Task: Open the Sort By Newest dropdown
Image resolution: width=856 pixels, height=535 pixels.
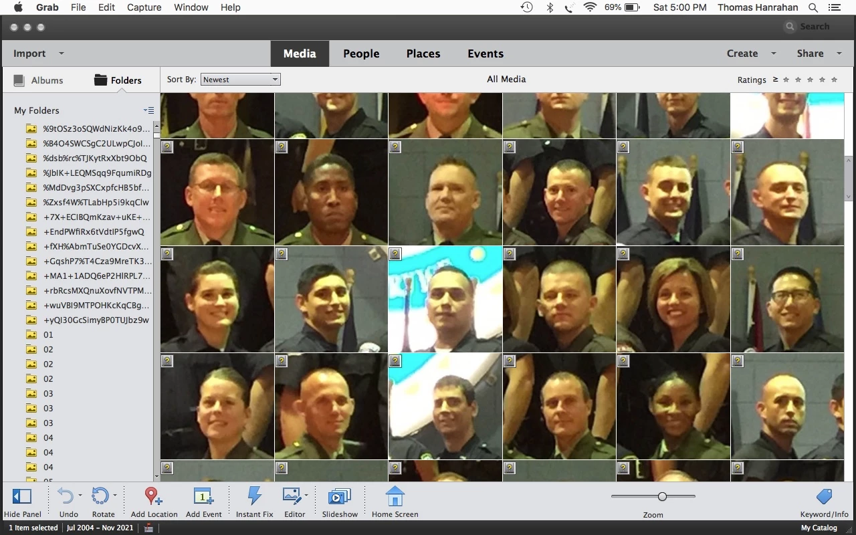Action: point(241,80)
